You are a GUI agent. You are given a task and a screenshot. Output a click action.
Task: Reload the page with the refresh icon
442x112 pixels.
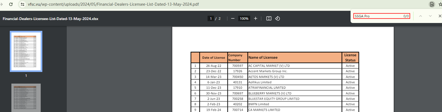point(11,4)
